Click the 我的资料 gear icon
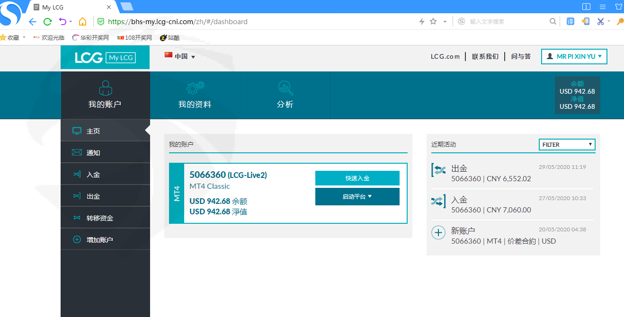Image resolution: width=624 pixels, height=317 pixels. point(195,88)
